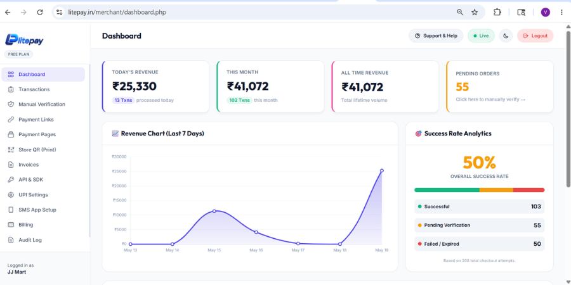The image size is (571, 285).
Task: Go to Payment Links in sidebar
Action: click(x=43, y=120)
